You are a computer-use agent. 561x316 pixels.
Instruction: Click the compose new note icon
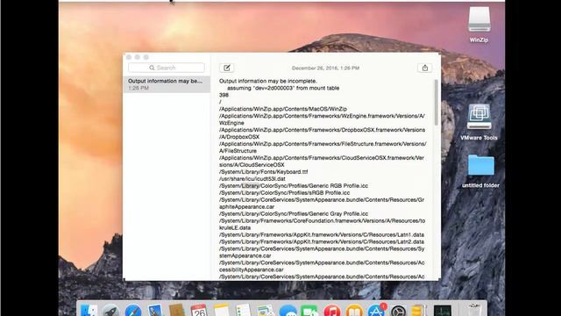227,68
